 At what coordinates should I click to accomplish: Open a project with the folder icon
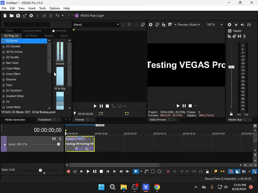coord(12,16)
